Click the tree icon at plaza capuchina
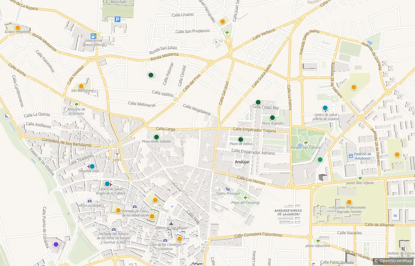 [x=318, y=241]
